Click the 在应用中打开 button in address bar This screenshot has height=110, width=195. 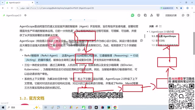point(167,8)
